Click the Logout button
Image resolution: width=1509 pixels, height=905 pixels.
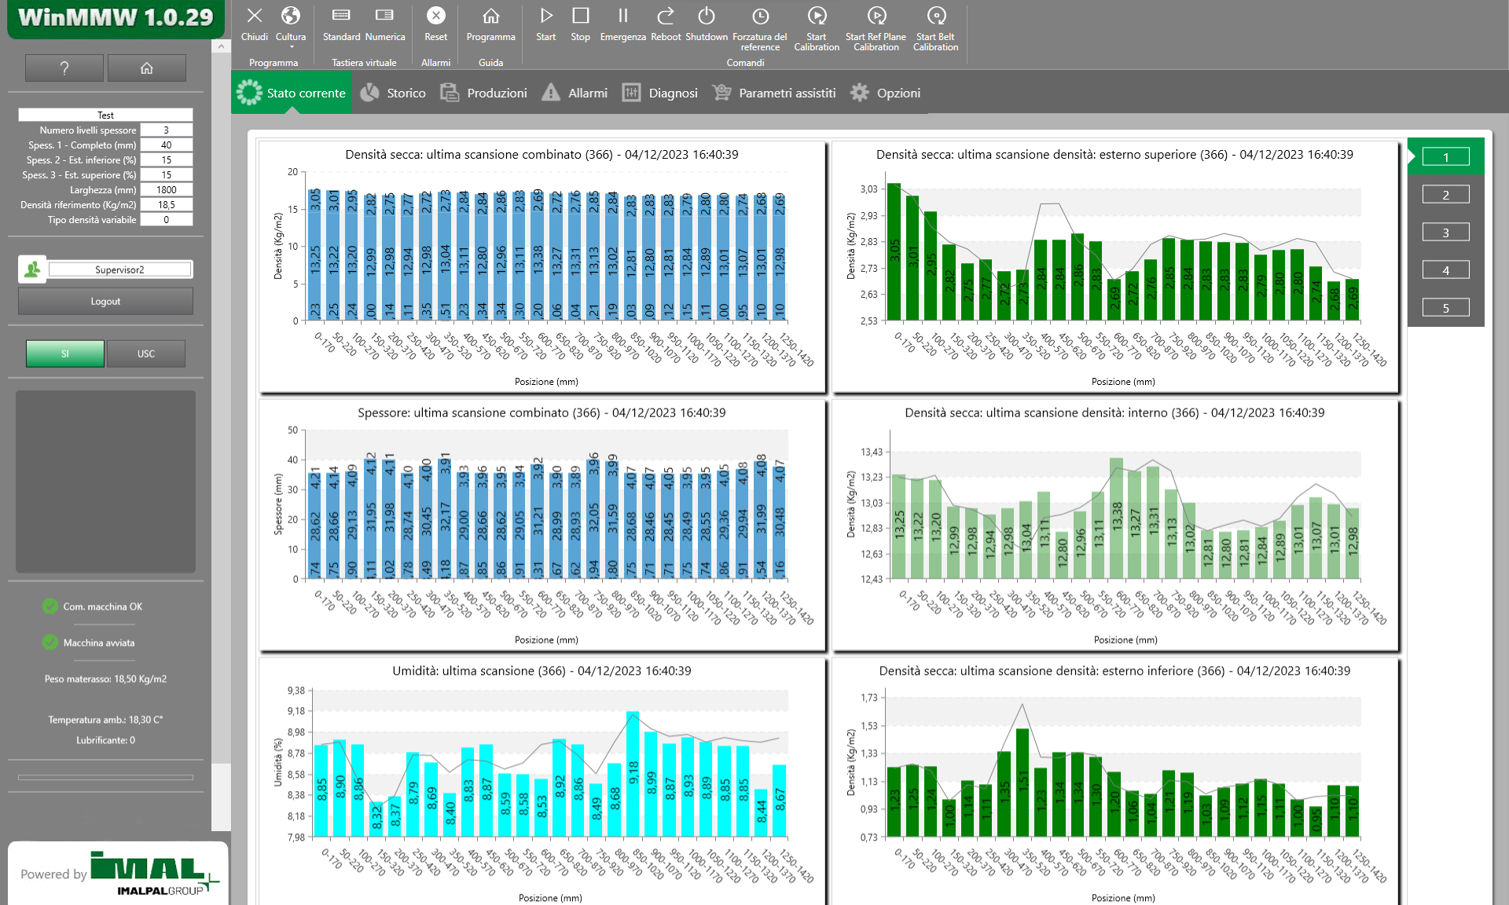click(x=105, y=301)
